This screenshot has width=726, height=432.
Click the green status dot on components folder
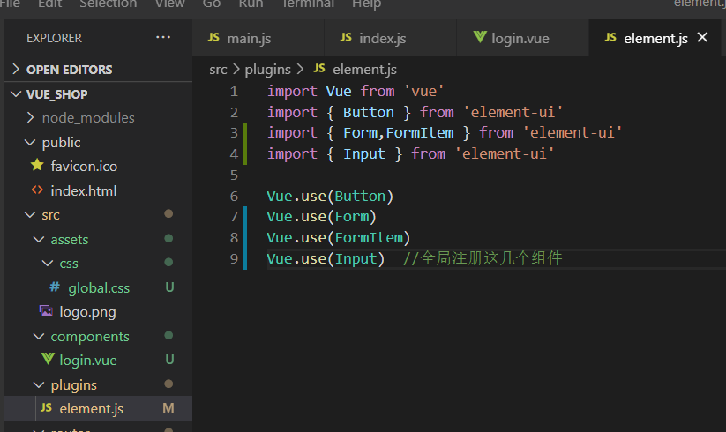click(168, 335)
